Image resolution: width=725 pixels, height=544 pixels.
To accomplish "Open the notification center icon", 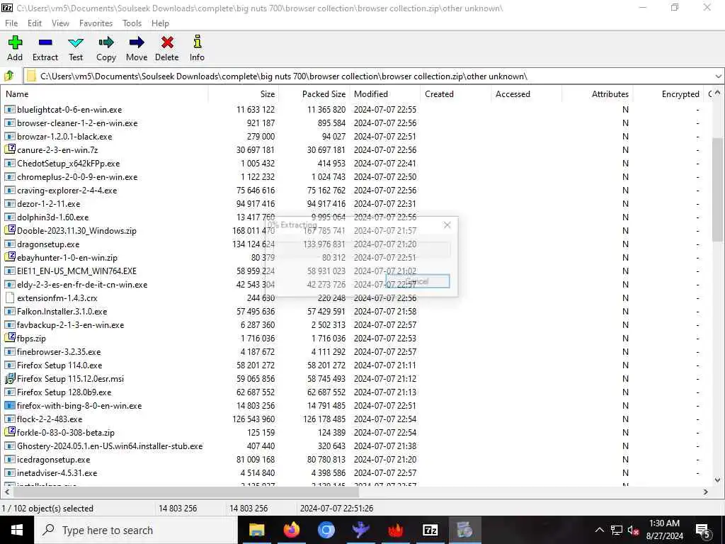I will (702, 530).
